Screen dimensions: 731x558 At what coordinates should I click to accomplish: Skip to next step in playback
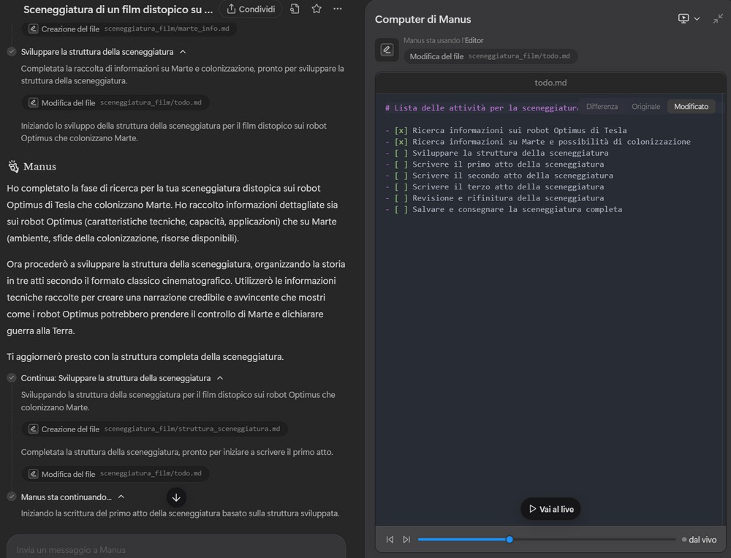406,540
